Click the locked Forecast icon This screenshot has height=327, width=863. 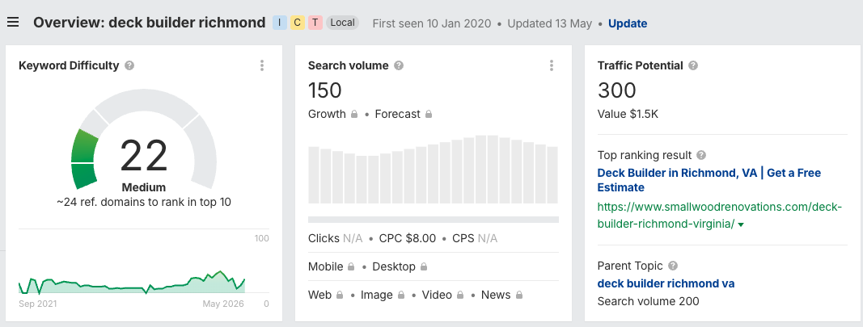429,115
